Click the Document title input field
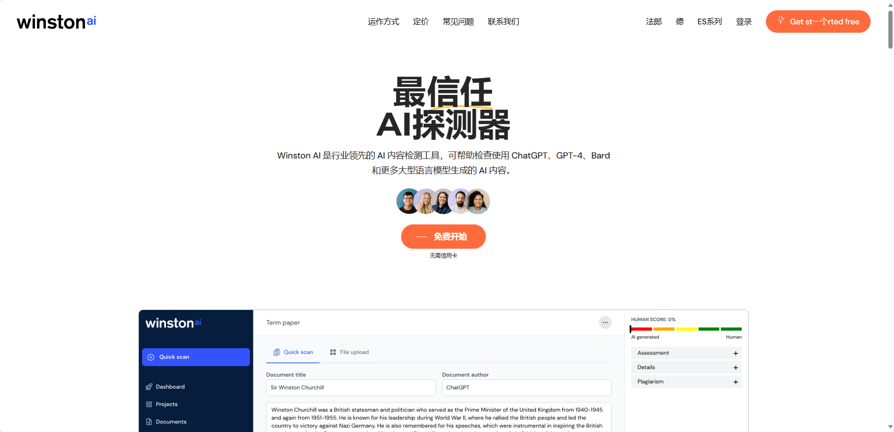The width and height of the screenshot is (894, 432). tap(351, 388)
